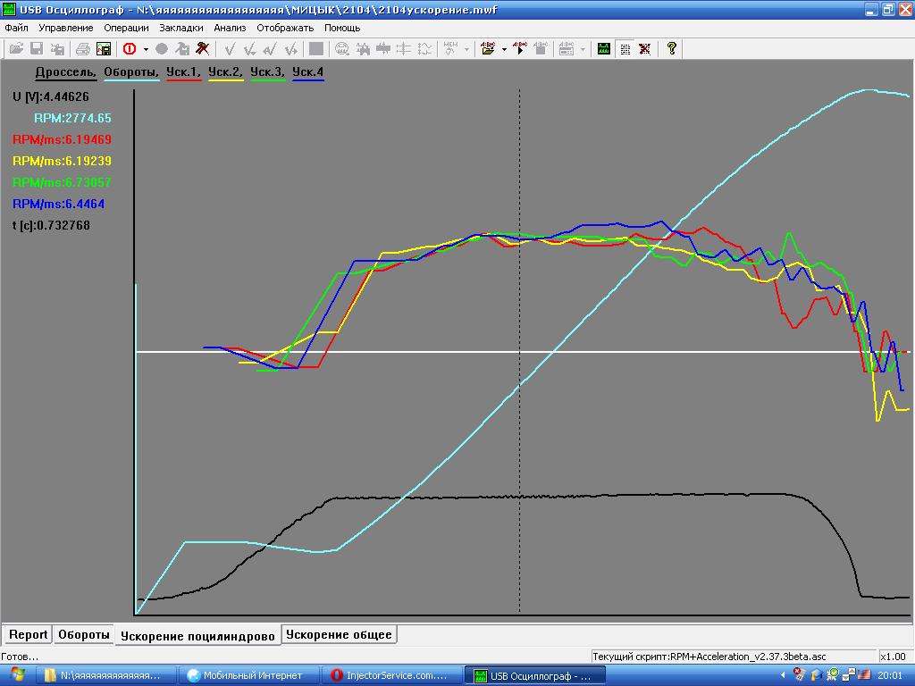Click the open script folder icon
Viewport: 915px width, 686px height.
[488, 49]
